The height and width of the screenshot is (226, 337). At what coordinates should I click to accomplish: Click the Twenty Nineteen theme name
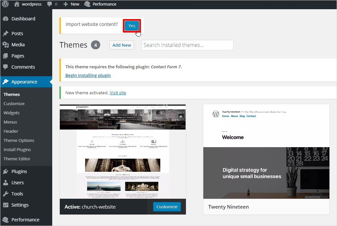(229, 207)
